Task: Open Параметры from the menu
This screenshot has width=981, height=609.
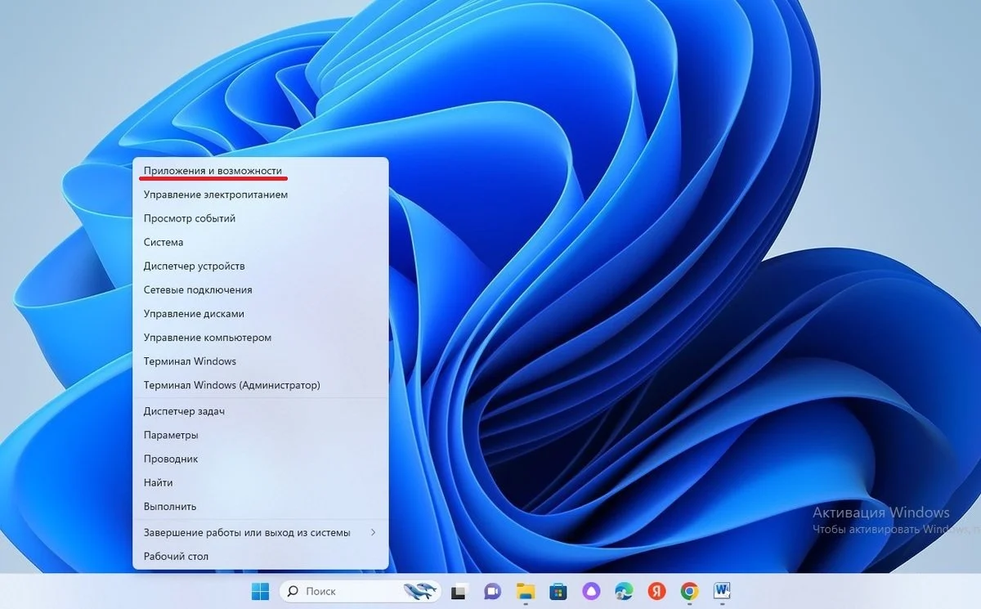Action: click(x=261, y=435)
